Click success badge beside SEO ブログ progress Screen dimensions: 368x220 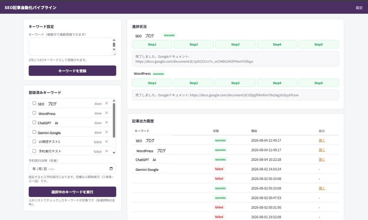click(x=169, y=35)
